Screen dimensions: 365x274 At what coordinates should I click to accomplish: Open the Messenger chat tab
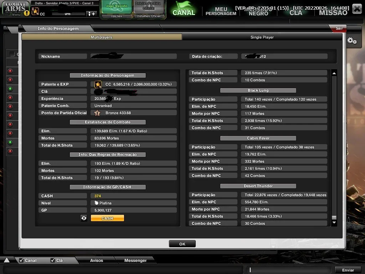[x=135, y=260]
